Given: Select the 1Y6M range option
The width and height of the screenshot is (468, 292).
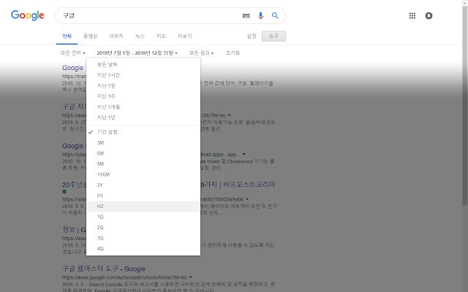Looking at the screenshot, I should click(x=143, y=174).
